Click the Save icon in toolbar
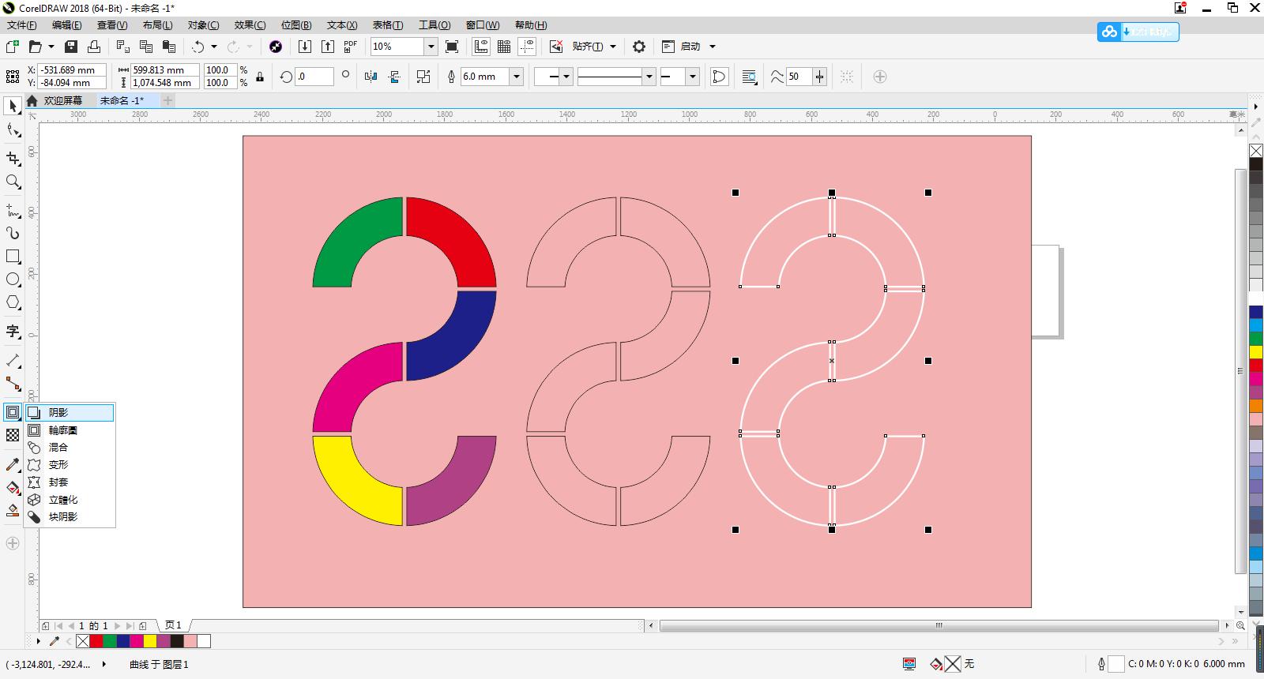The width and height of the screenshot is (1264, 679). [x=71, y=47]
